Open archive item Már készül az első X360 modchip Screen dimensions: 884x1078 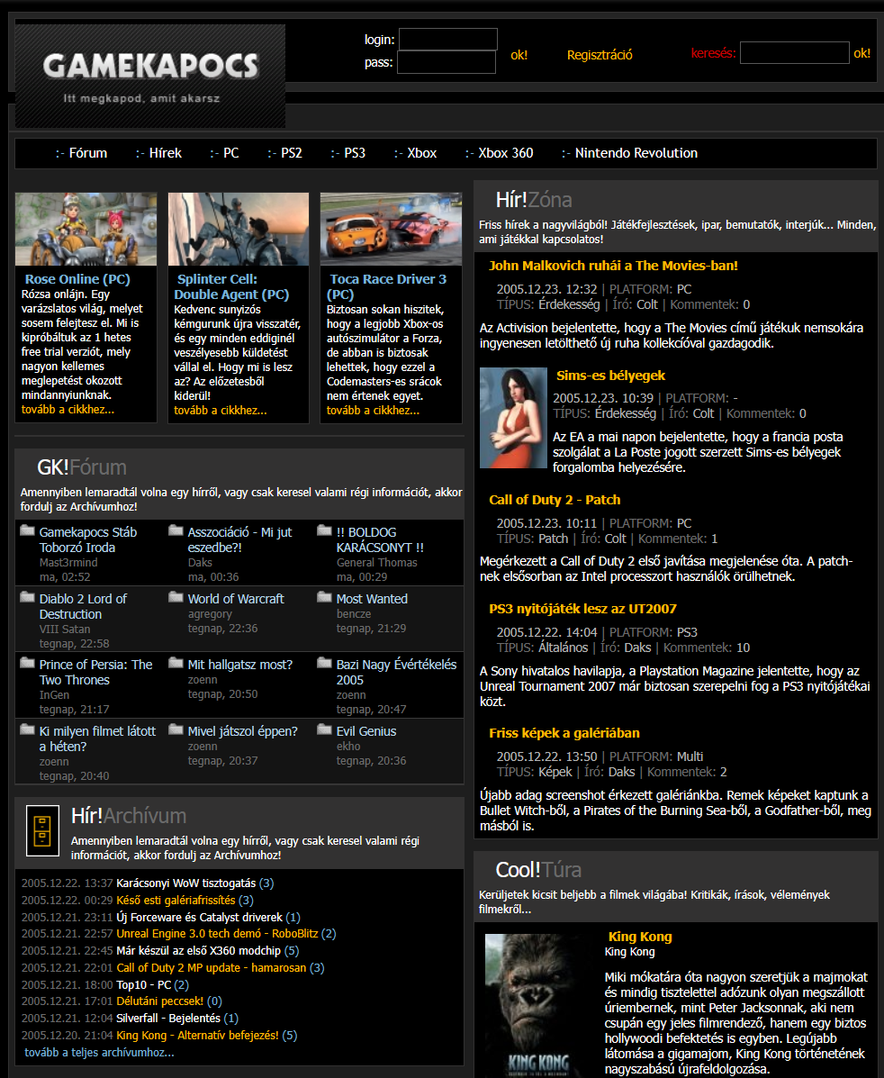click(199, 951)
